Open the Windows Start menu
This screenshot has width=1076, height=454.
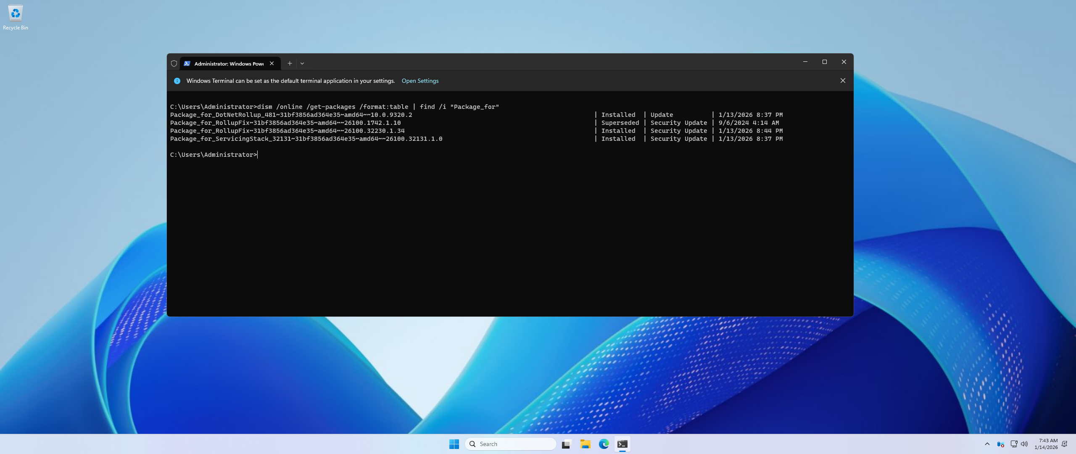click(x=454, y=444)
